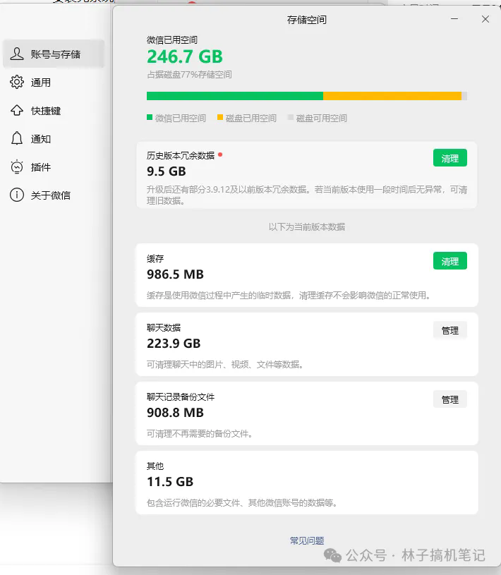
Task: Click the yellow 磁盘已用空间 legend square
Action: click(x=220, y=118)
